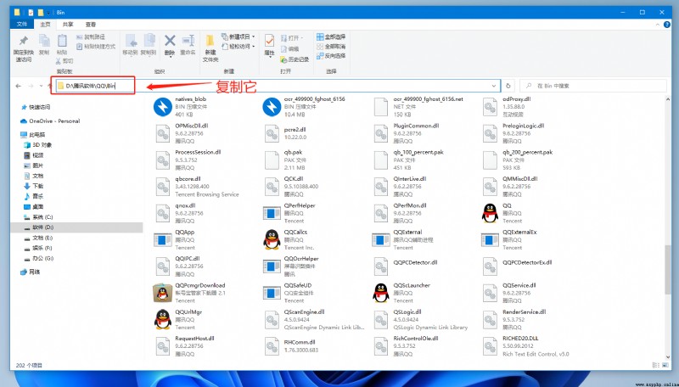
Task: Click 粘贴快捷方式 in the ribbon
Action: pos(96,47)
